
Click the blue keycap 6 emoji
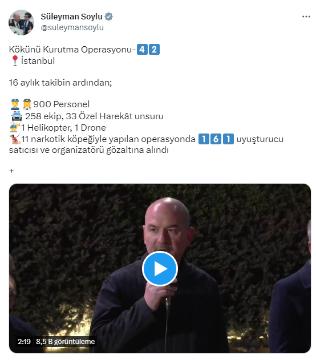tap(216, 139)
